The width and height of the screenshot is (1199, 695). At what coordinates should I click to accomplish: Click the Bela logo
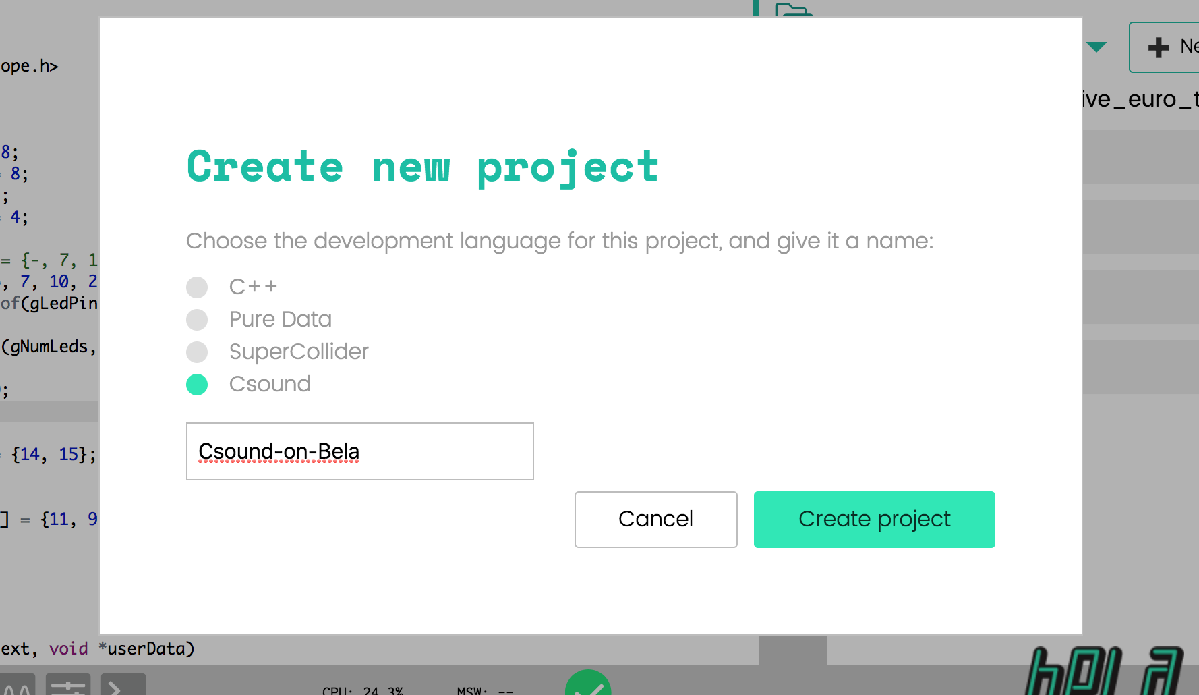(1105, 671)
